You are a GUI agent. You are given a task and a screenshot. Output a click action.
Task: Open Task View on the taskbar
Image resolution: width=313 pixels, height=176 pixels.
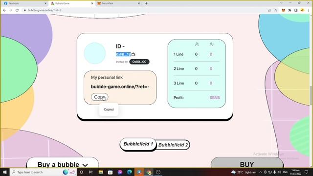pos(91,172)
